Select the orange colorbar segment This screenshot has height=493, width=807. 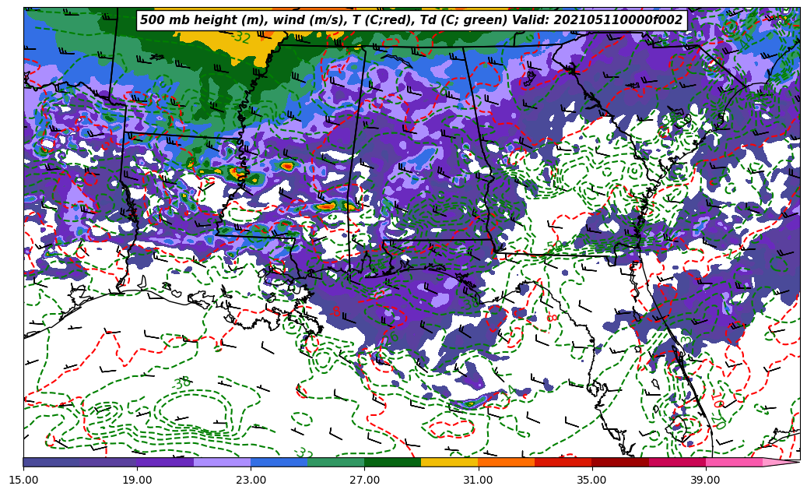point(506,462)
